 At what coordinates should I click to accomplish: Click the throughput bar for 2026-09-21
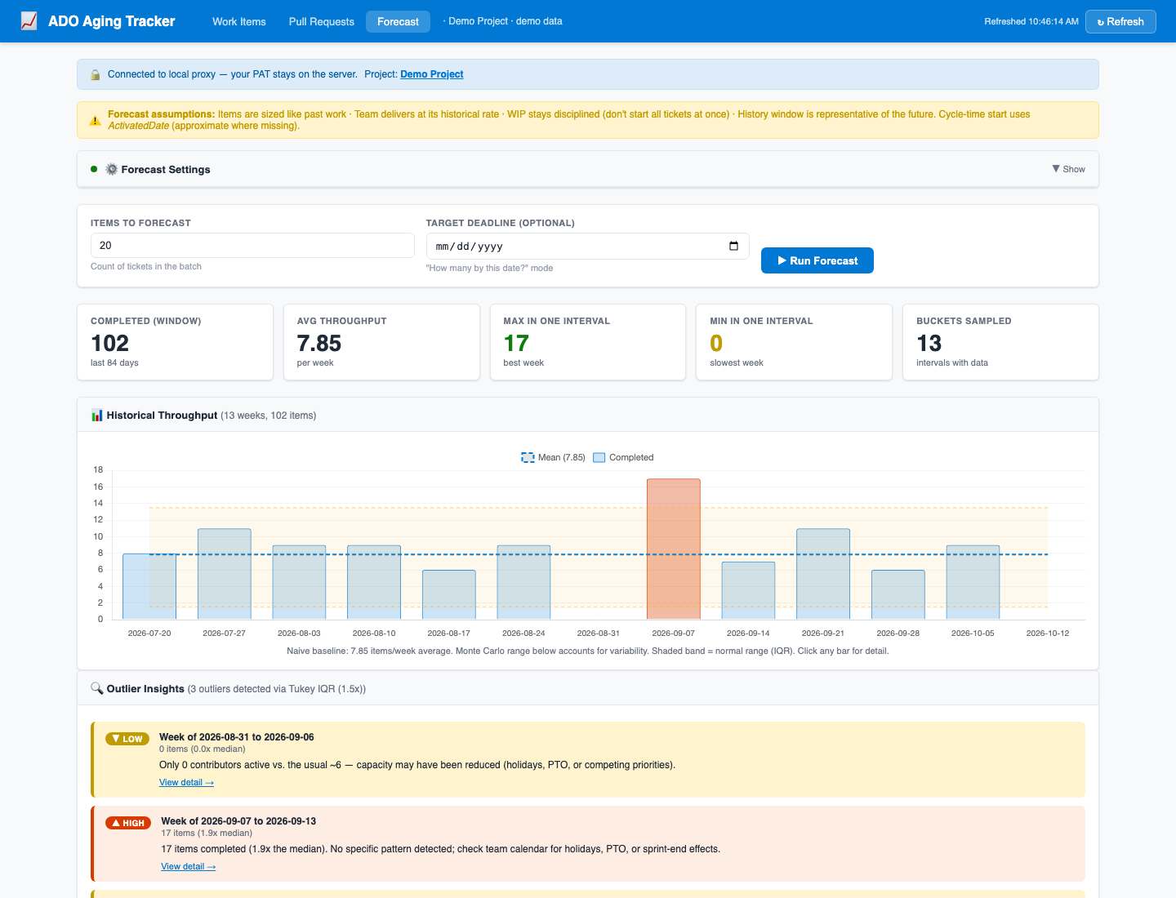click(823, 574)
